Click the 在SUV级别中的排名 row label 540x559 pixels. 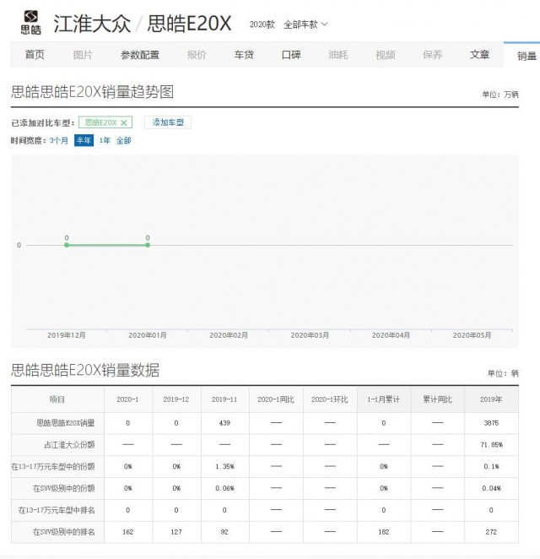click(64, 532)
